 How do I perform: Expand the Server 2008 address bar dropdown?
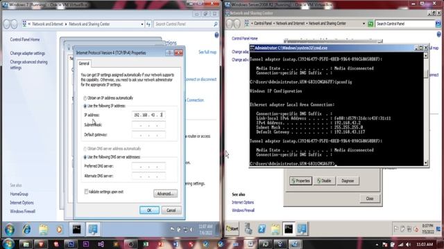(x=364, y=24)
